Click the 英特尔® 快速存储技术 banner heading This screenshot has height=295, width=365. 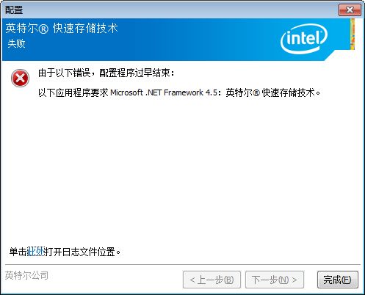coord(62,28)
